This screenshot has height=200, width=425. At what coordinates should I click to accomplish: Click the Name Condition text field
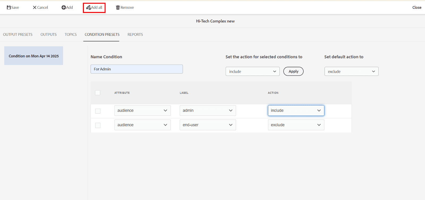pyautogui.click(x=137, y=69)
